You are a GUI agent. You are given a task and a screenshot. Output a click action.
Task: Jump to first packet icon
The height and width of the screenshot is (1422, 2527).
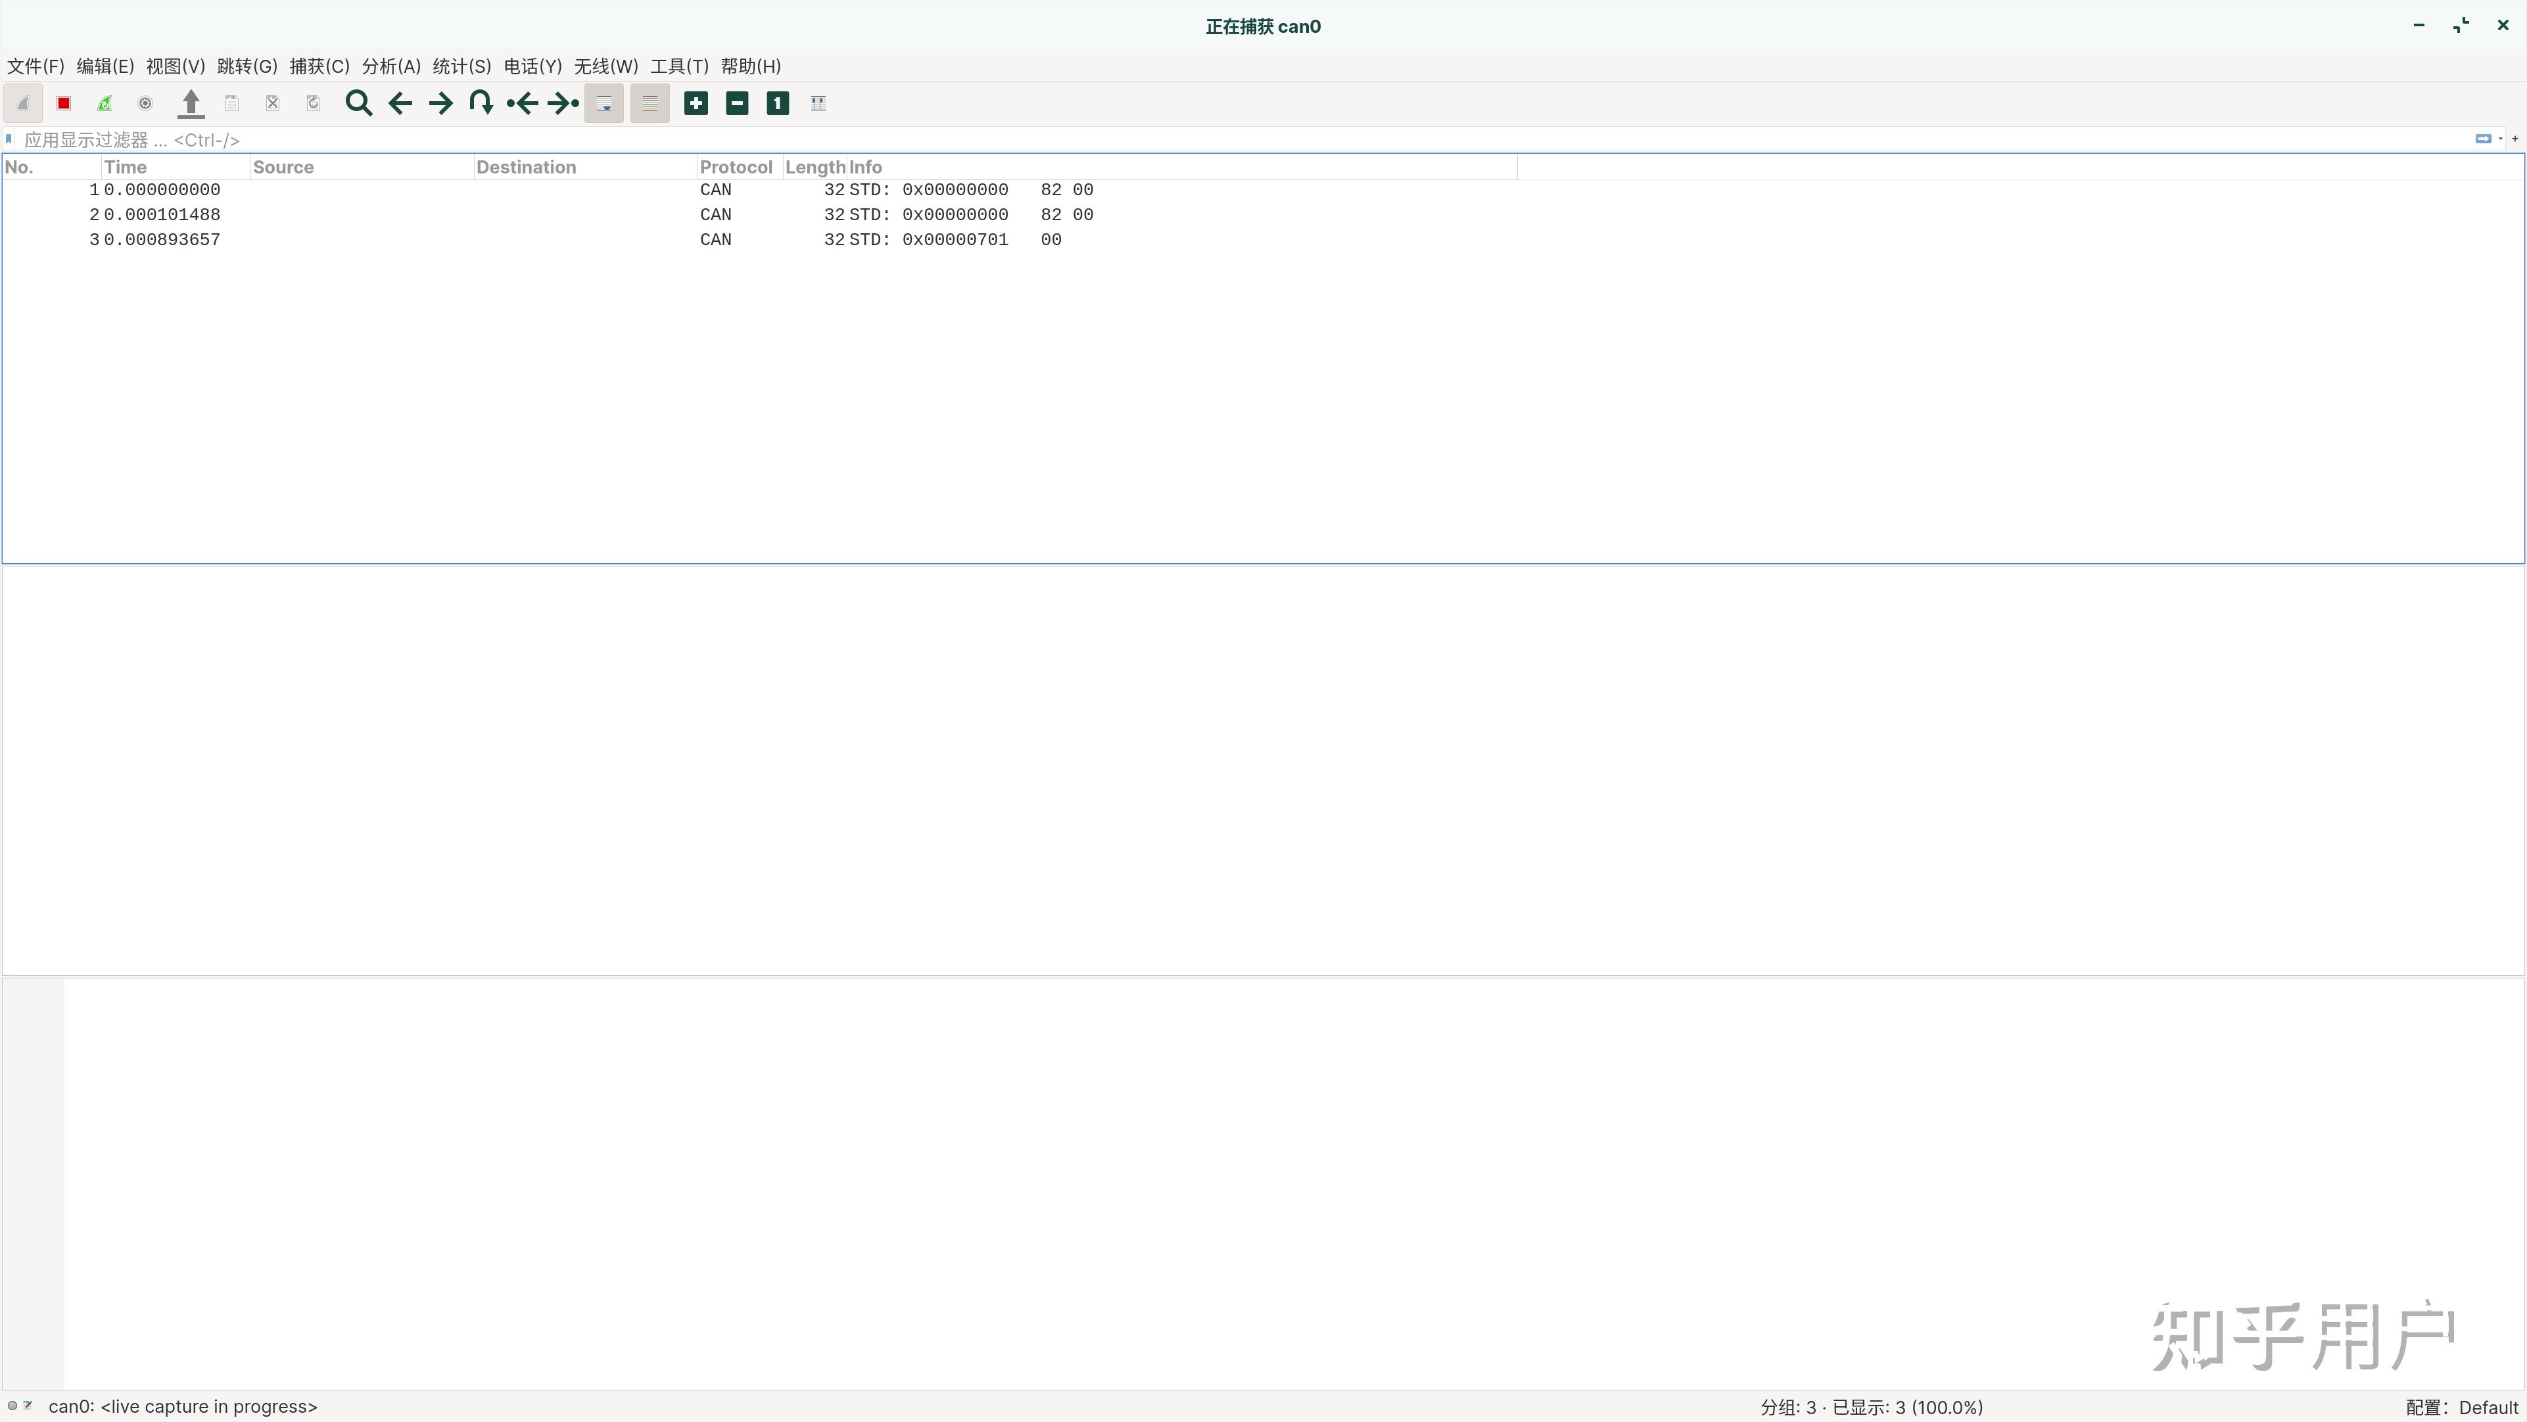click(x=522, y=103)
